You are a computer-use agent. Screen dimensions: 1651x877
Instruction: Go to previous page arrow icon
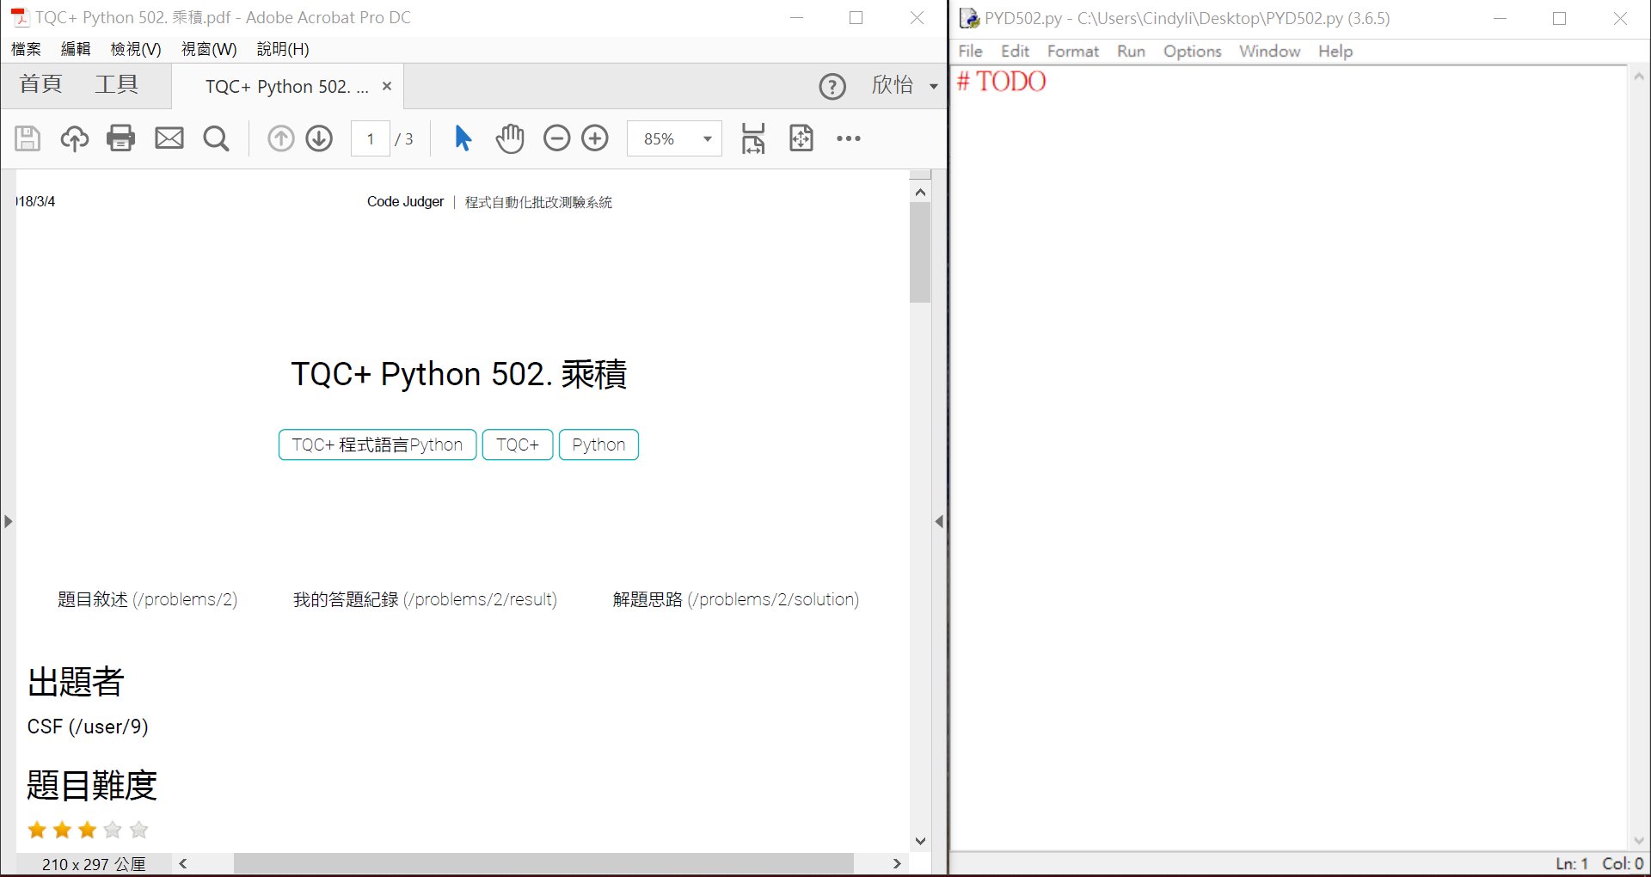click(x=280, y=138)
